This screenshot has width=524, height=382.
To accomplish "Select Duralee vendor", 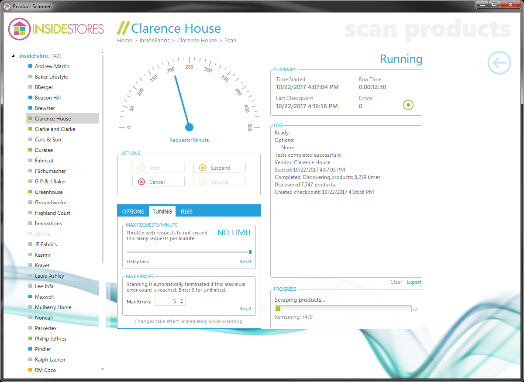I will click(x=44, y=150).
